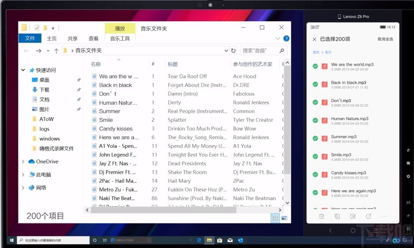Viewport: 414px width, 248px height.
Task: Open Microsoft Store taskbar icon
Action: pos(219,240)
